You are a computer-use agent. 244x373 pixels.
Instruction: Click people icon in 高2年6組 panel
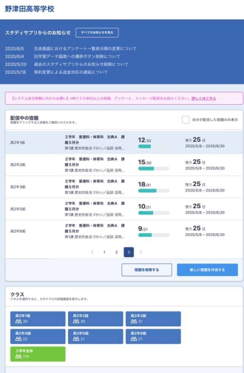(134, 339)
